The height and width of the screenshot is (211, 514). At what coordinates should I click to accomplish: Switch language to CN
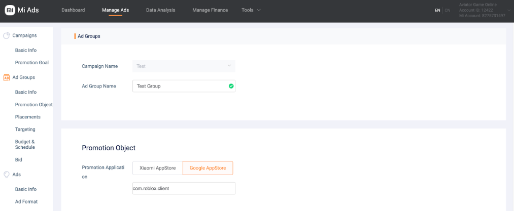[x=447, y=10]
